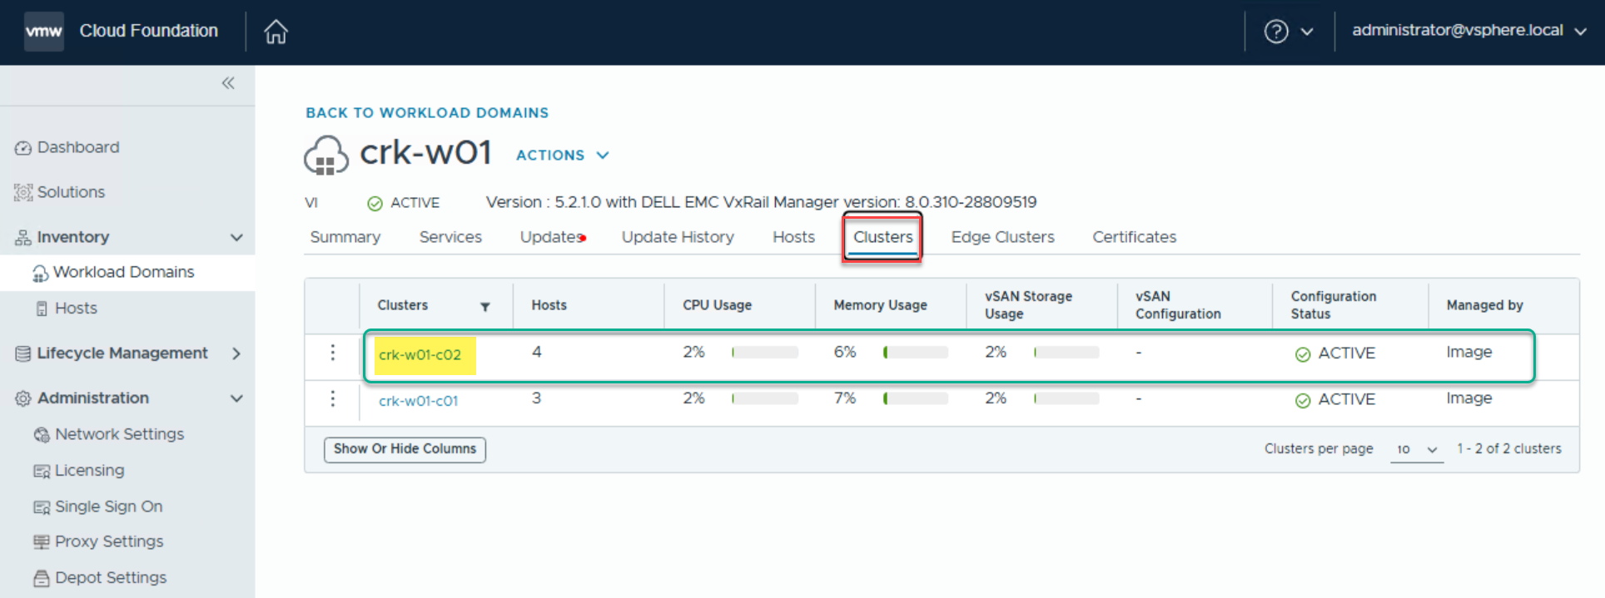Open the ACTIONS dropdown
1605x598 pixels.
[562, 156]
